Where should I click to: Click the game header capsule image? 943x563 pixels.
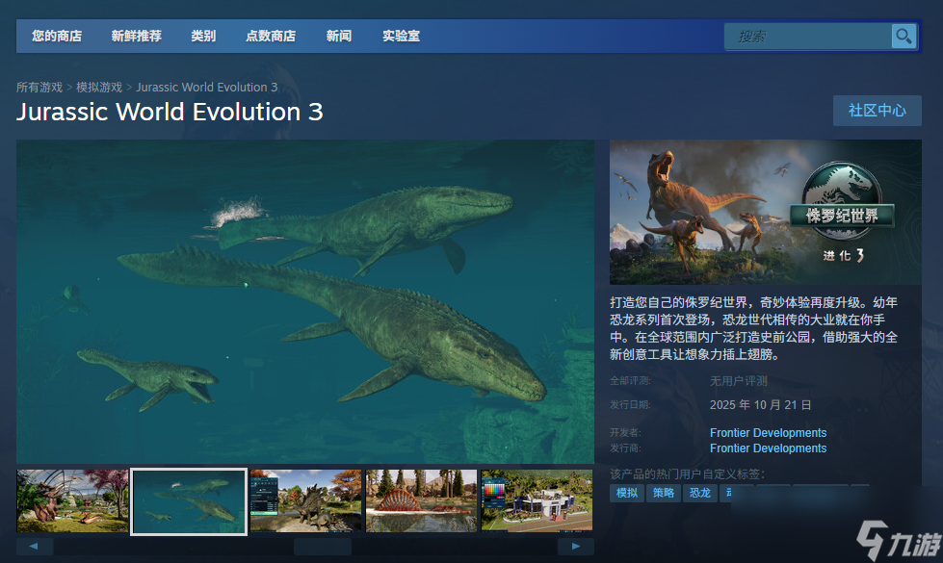click(766, 212)
